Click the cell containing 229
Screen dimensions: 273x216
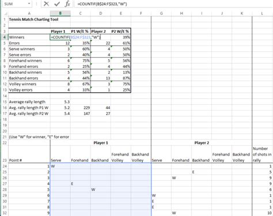click(x=81, y=108)
